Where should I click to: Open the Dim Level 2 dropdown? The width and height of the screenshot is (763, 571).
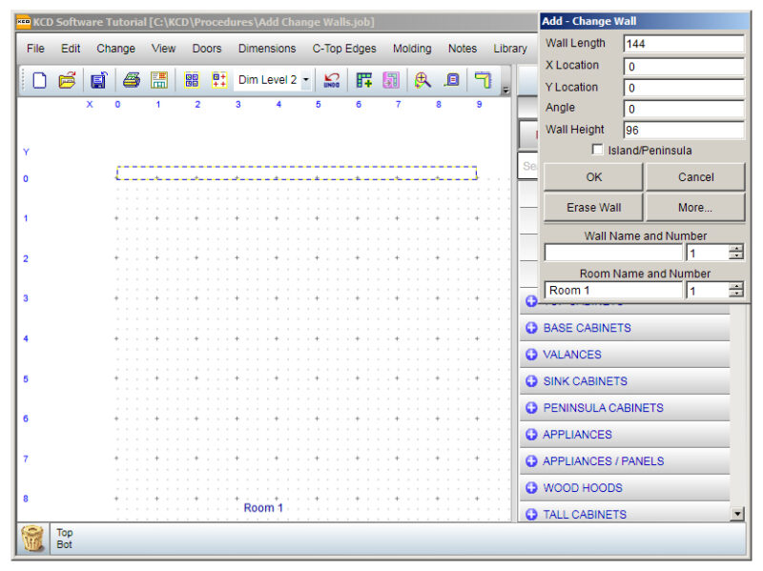[x=306, y=81]
